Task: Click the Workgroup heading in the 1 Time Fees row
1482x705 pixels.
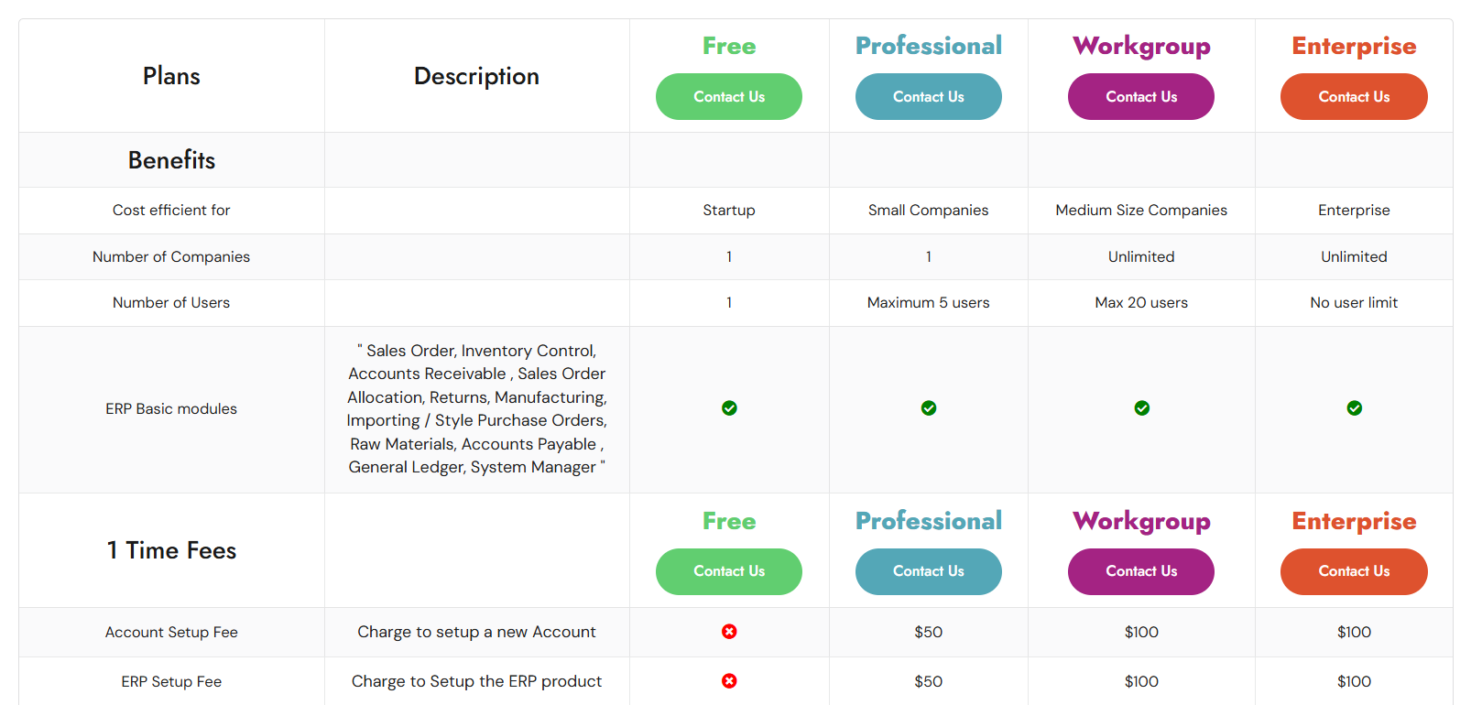Action: coord(1141,521)
